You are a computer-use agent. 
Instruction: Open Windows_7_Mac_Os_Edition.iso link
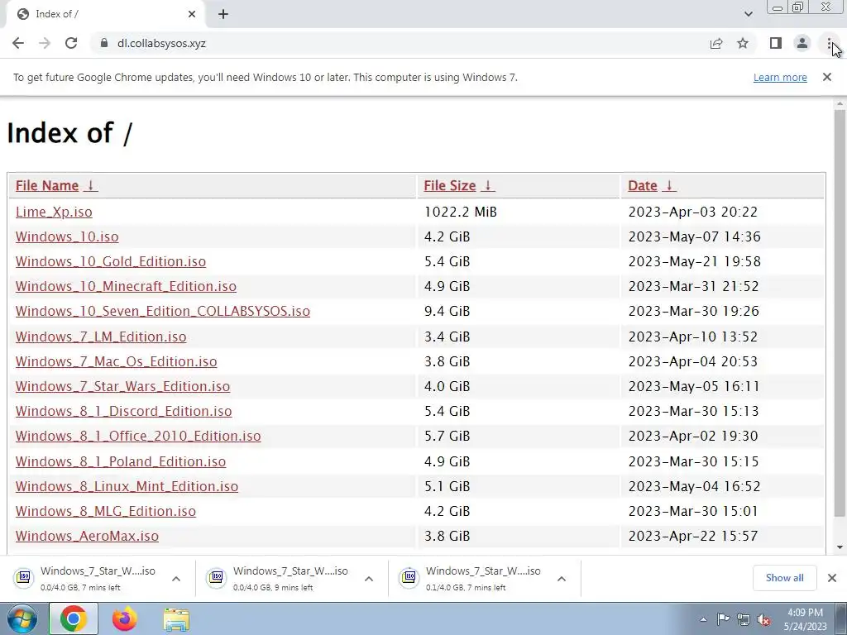coord(116,361)
